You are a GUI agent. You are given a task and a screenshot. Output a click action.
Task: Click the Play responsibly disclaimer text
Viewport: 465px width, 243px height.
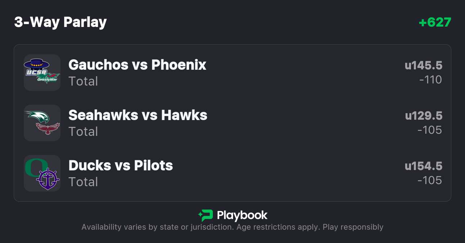pos(353,227)
